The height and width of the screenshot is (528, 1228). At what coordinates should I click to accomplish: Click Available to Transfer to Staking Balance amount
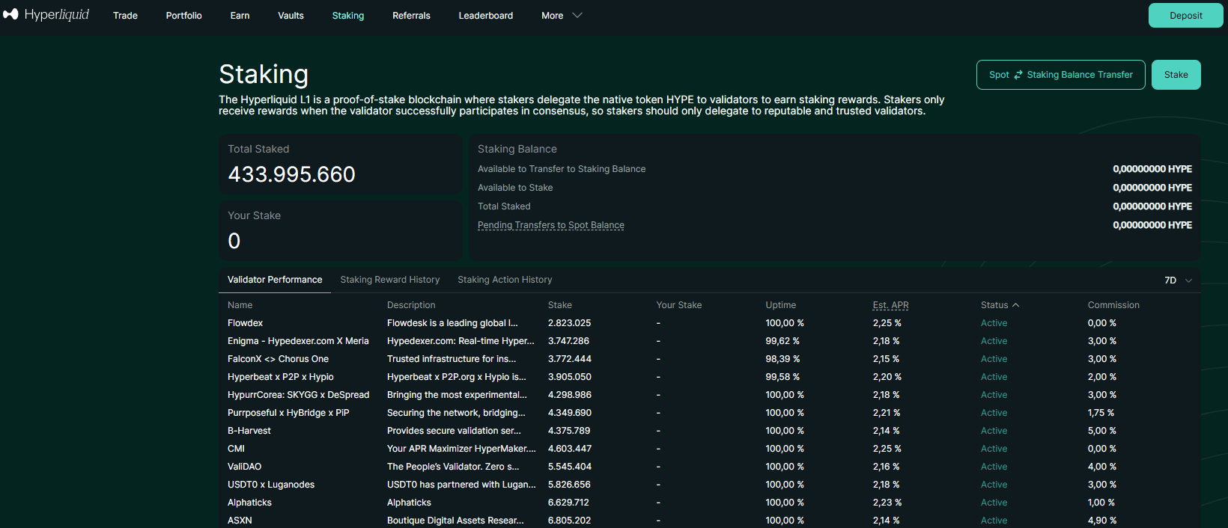1152,169
